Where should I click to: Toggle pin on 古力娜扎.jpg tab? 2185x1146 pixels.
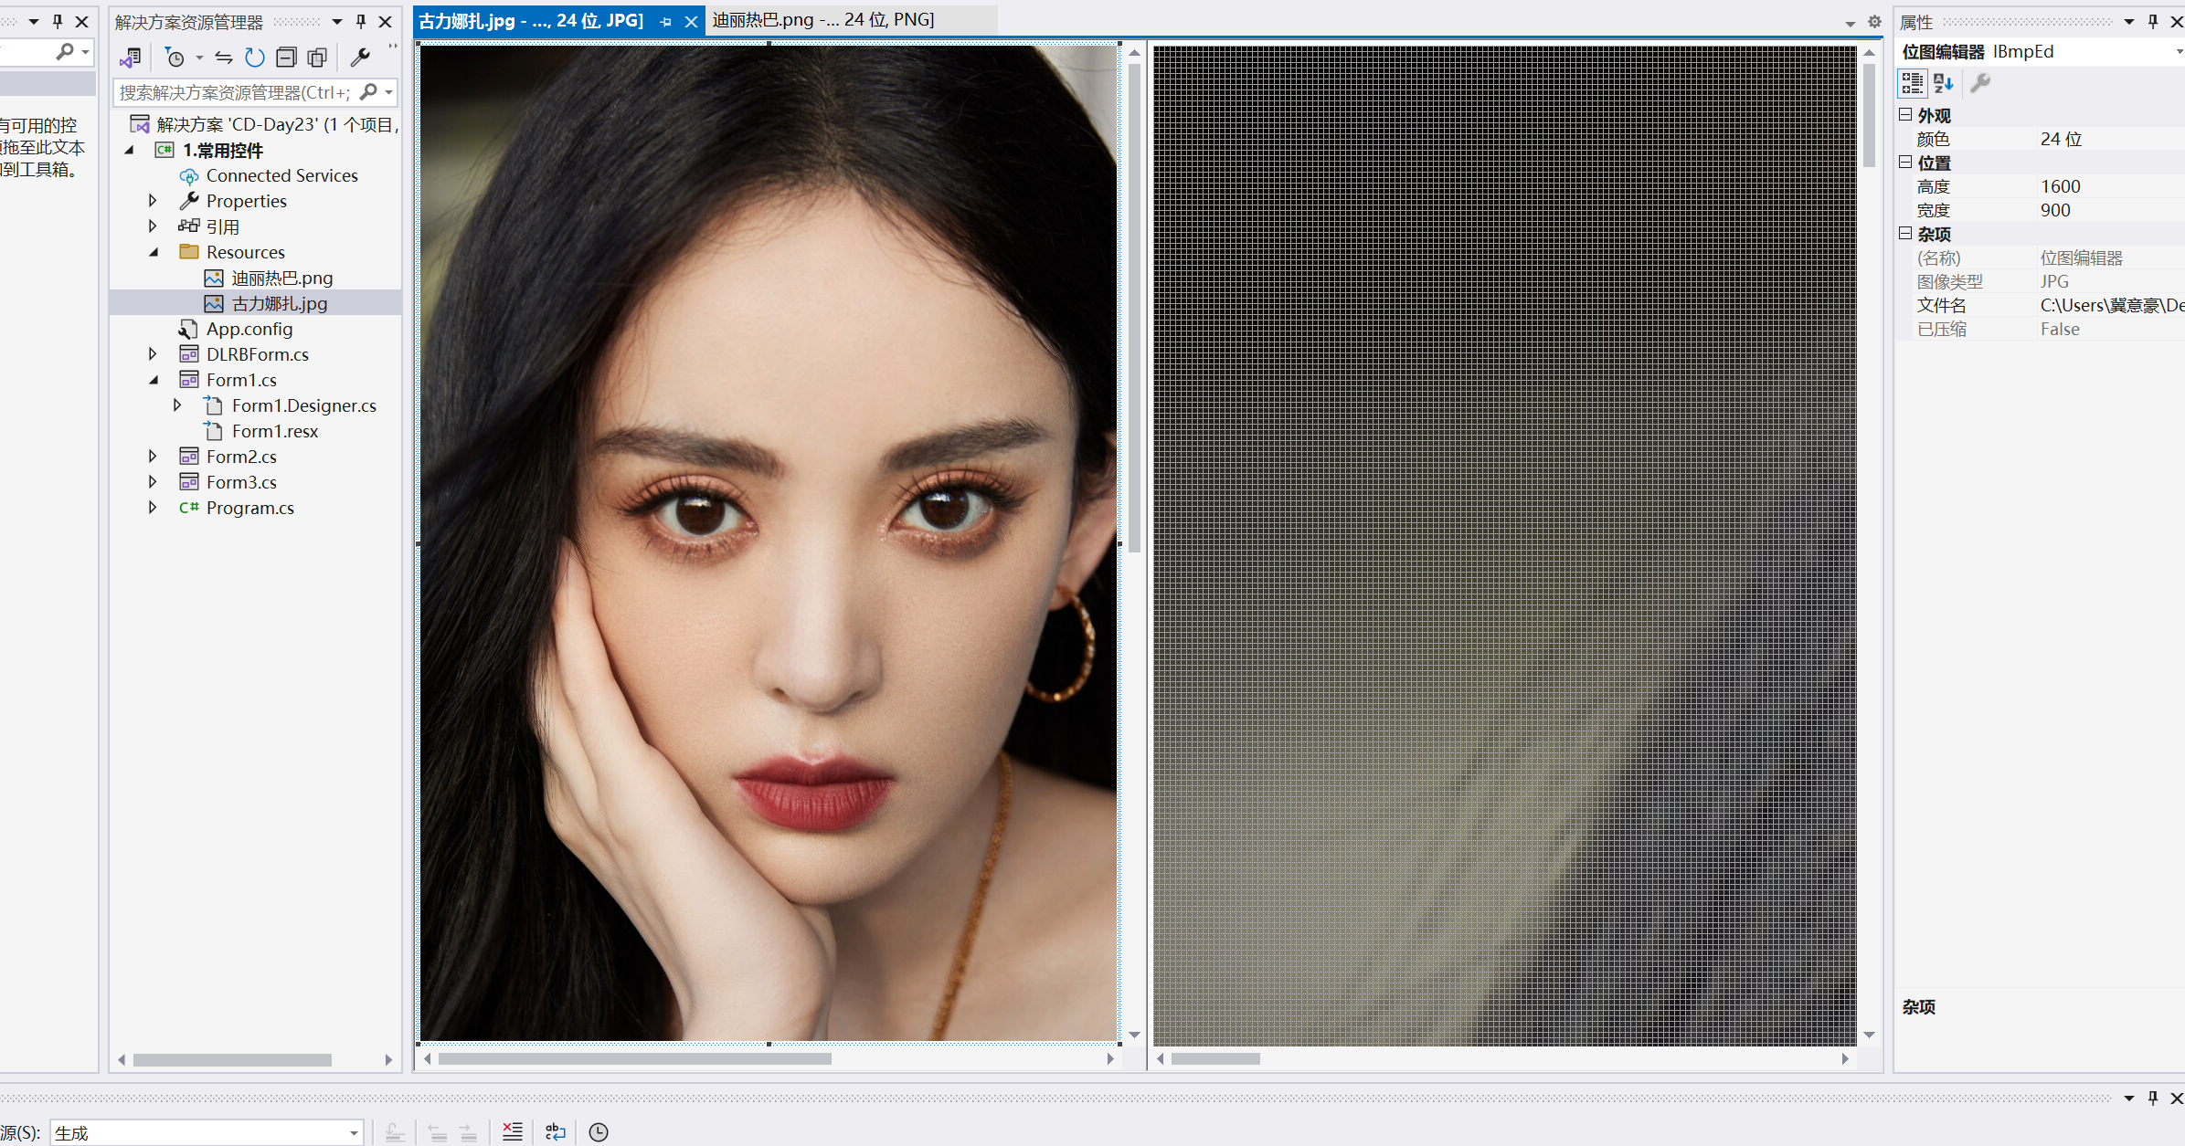tap(665, 21)
